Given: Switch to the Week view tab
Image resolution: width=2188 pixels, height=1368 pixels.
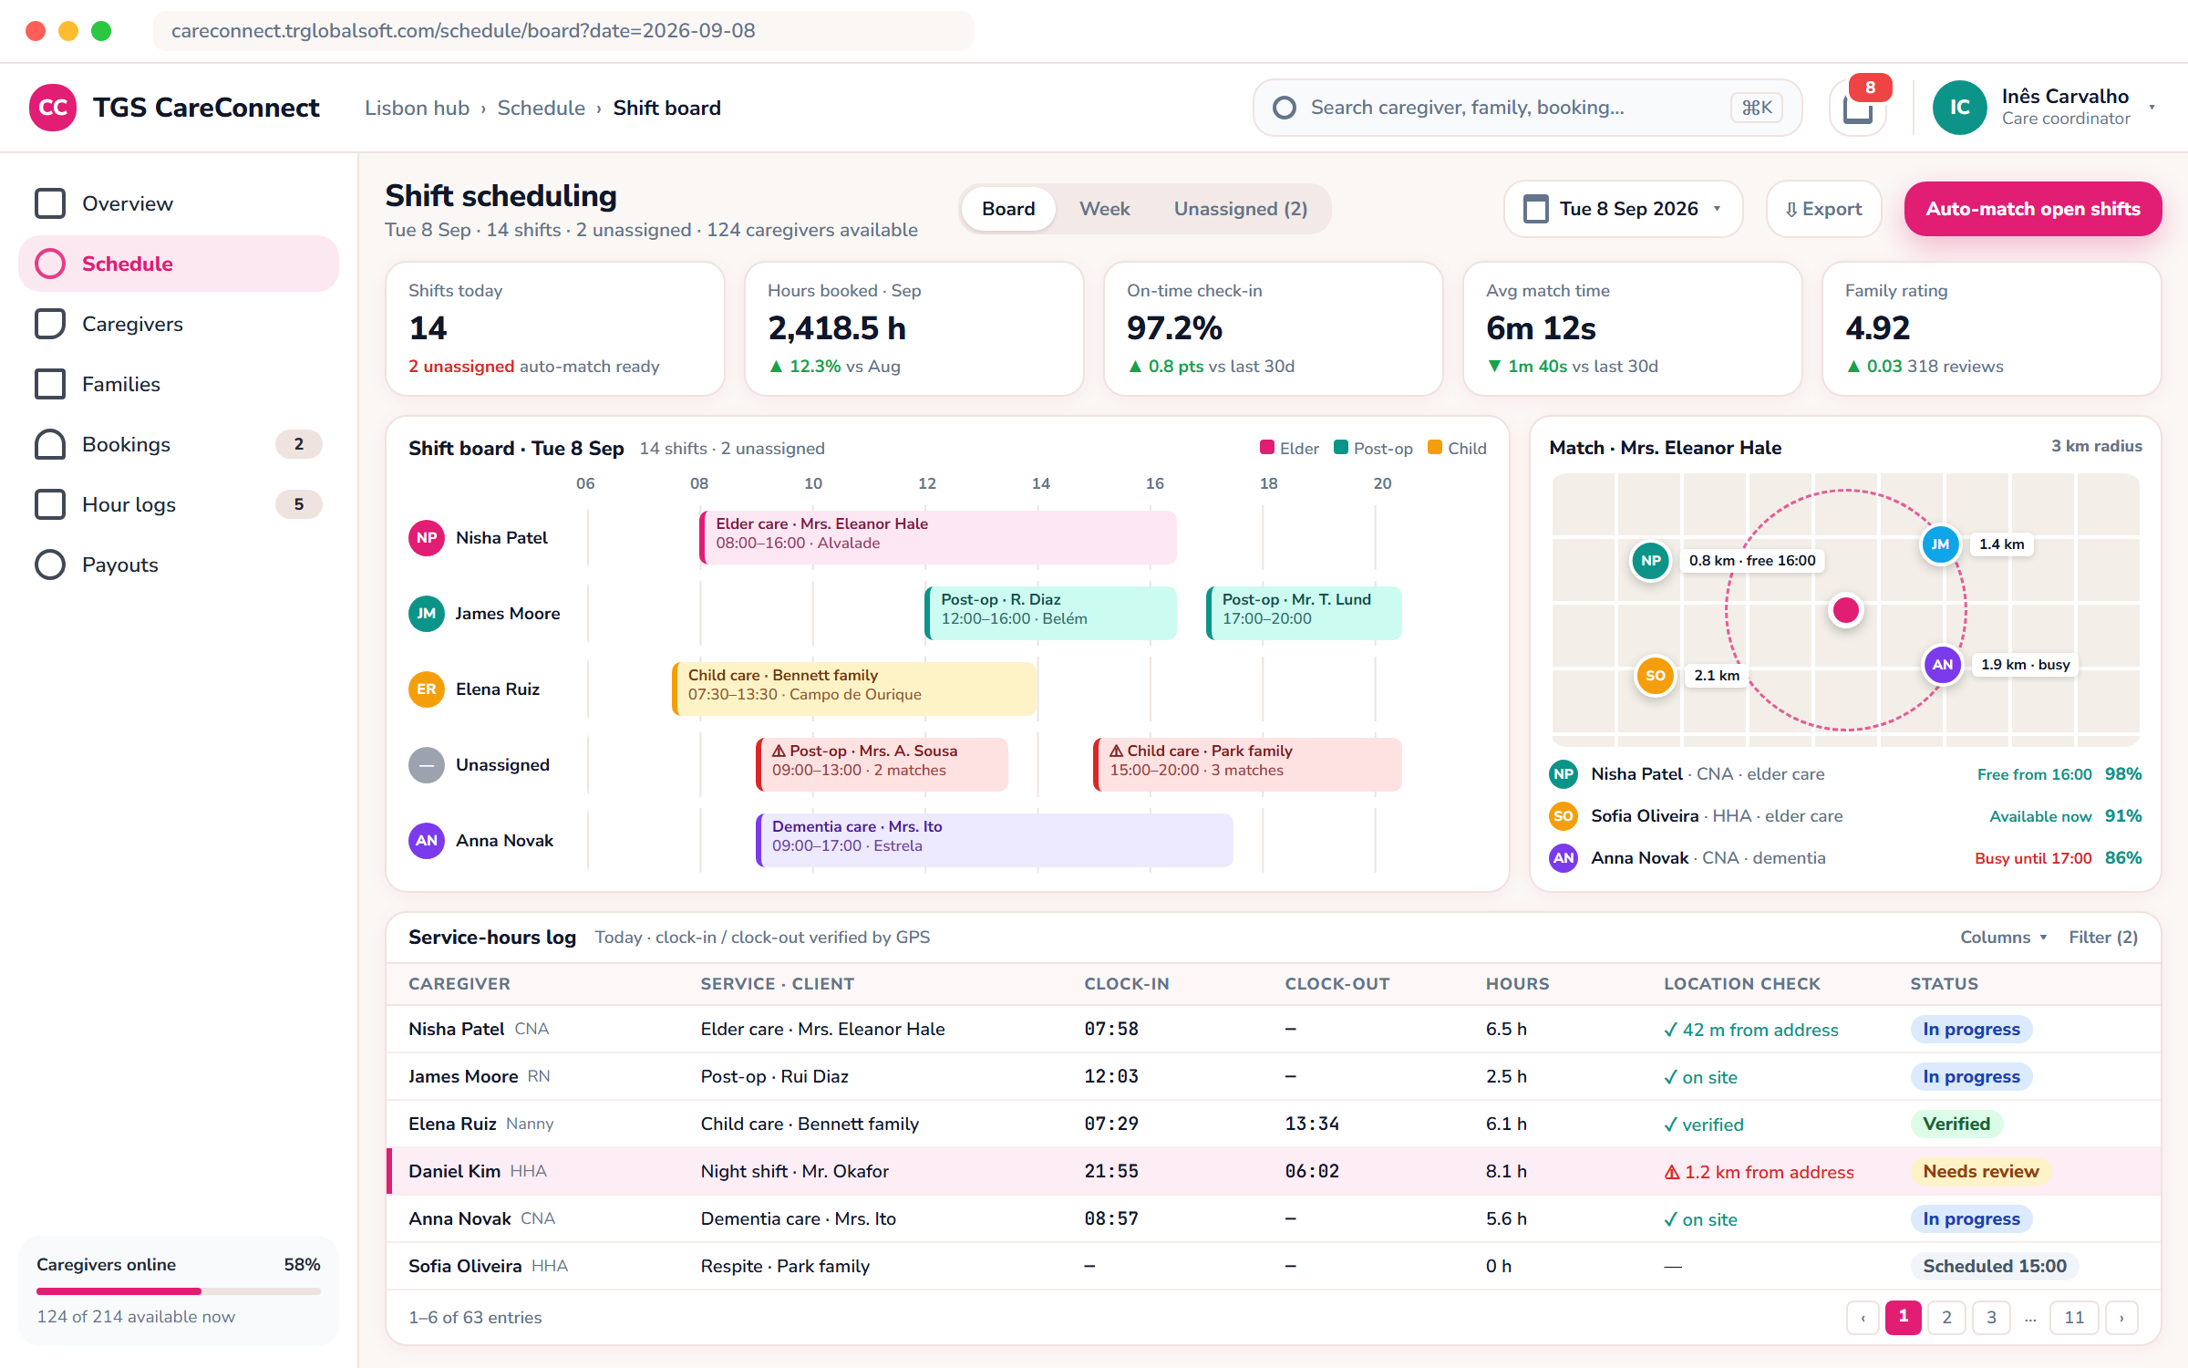Looking at the screenshot, I should [1105, 209].
